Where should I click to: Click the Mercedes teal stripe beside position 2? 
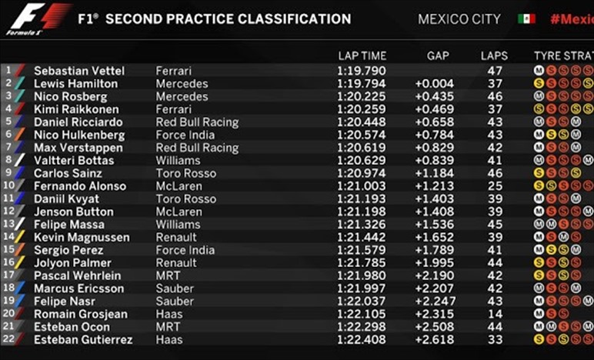[20, 83]
